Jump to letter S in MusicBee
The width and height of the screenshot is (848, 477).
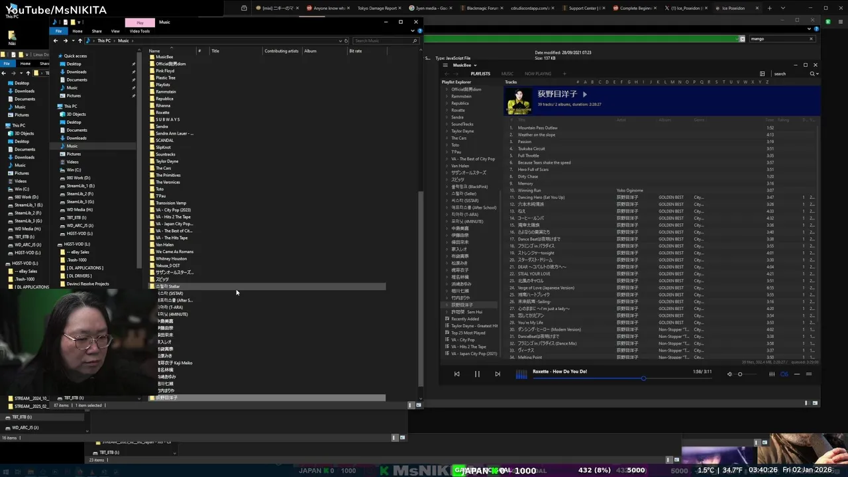(716, 82)
